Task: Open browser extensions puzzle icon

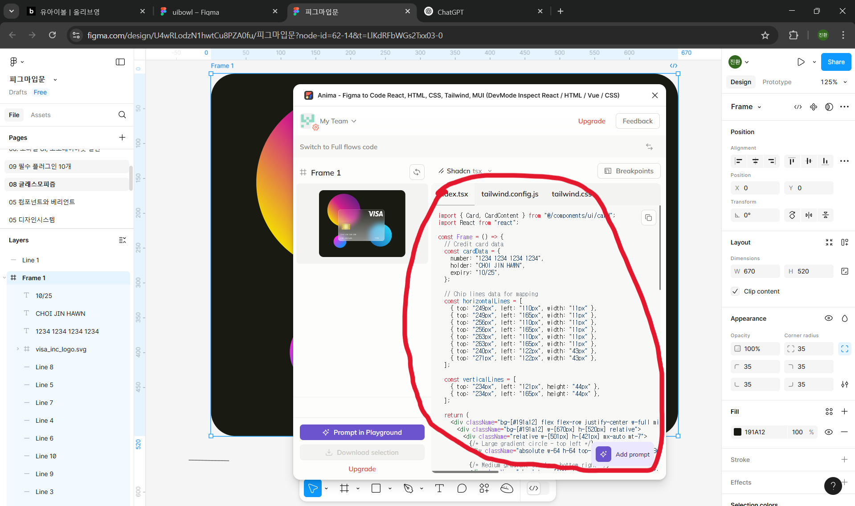Action: click(x=794, y=35)
